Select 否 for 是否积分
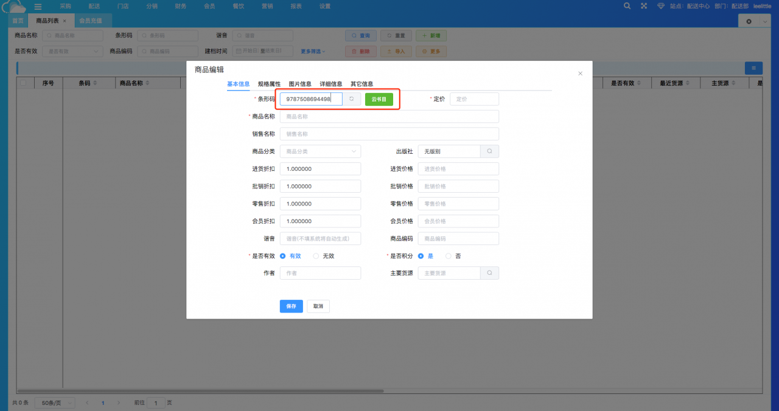The image size is (779, 411). pyautogui.click(x=449, y=256)
